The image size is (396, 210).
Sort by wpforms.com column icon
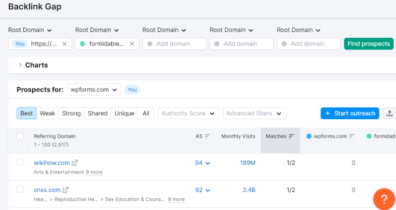pos(352,136)
